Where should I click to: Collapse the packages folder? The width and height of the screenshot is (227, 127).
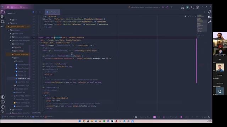(9, 30)
